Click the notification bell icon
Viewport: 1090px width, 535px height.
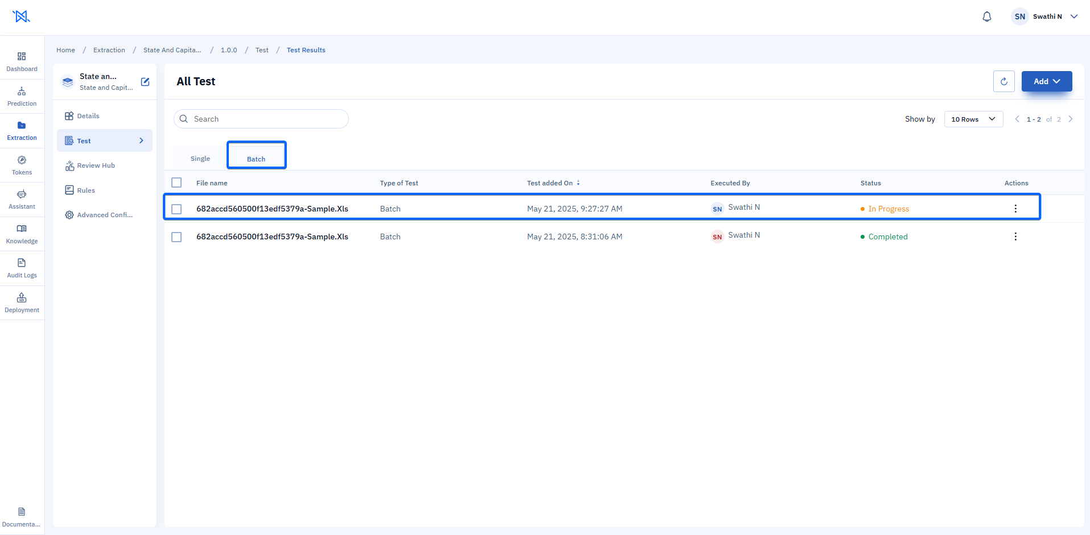[987, 16]
